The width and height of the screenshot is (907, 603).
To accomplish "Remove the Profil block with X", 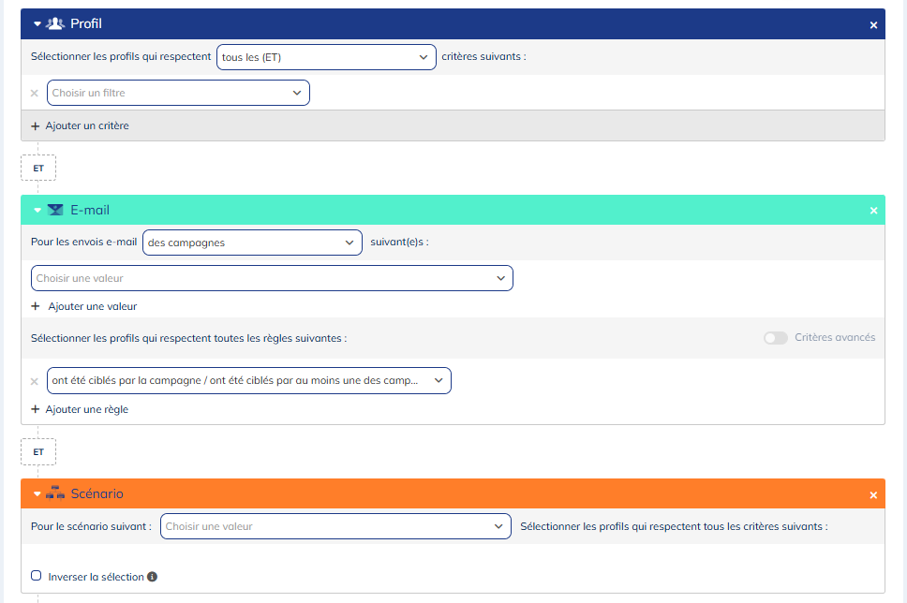I will 873,25.
